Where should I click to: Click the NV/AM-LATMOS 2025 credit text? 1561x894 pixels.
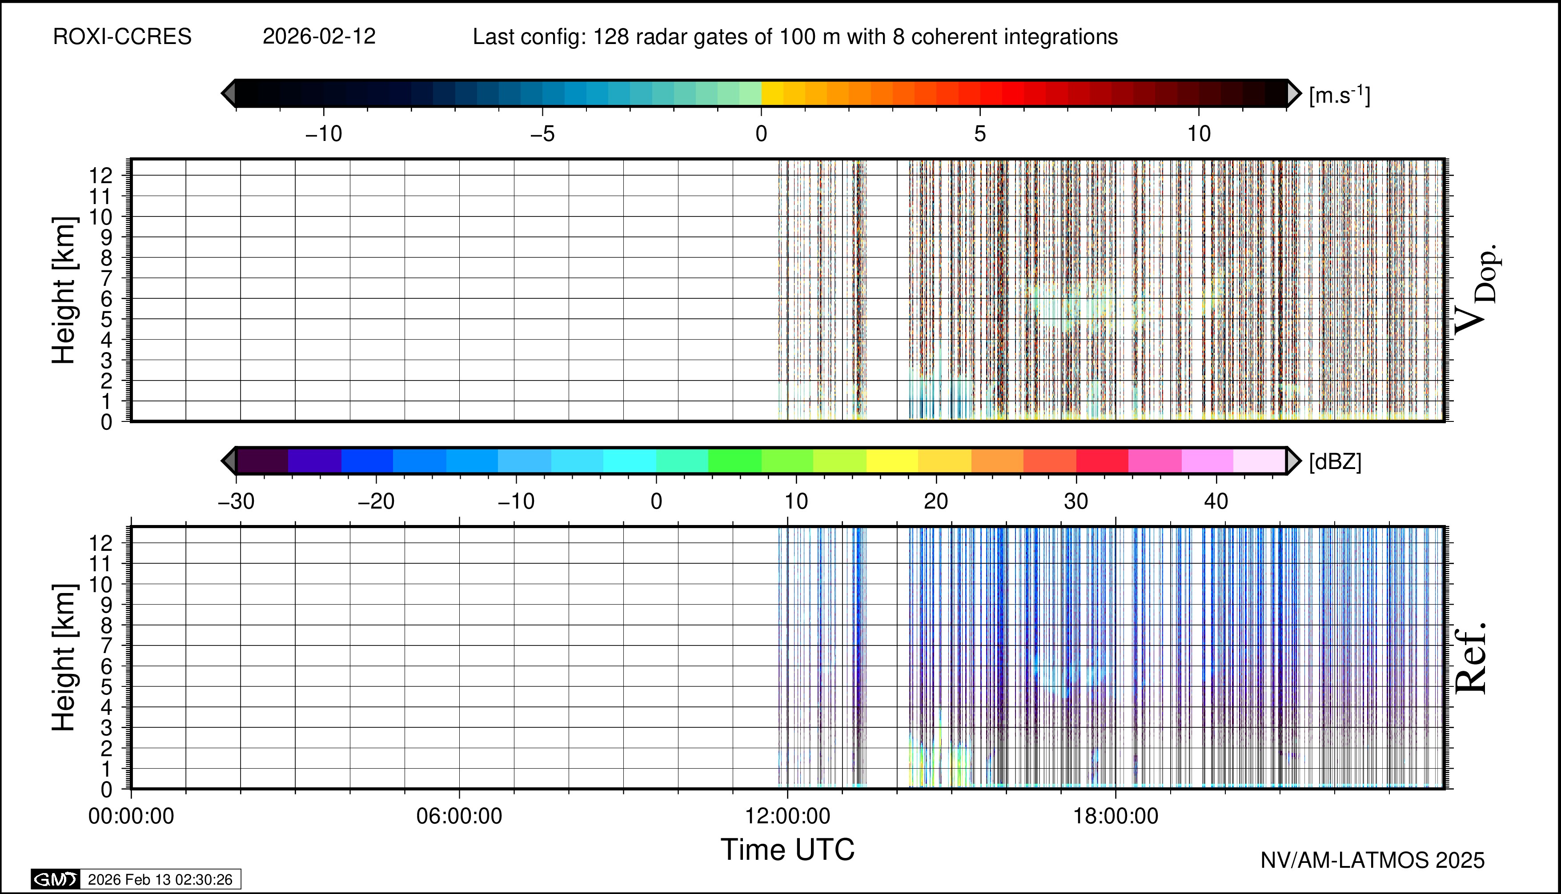click(1372, 860)
